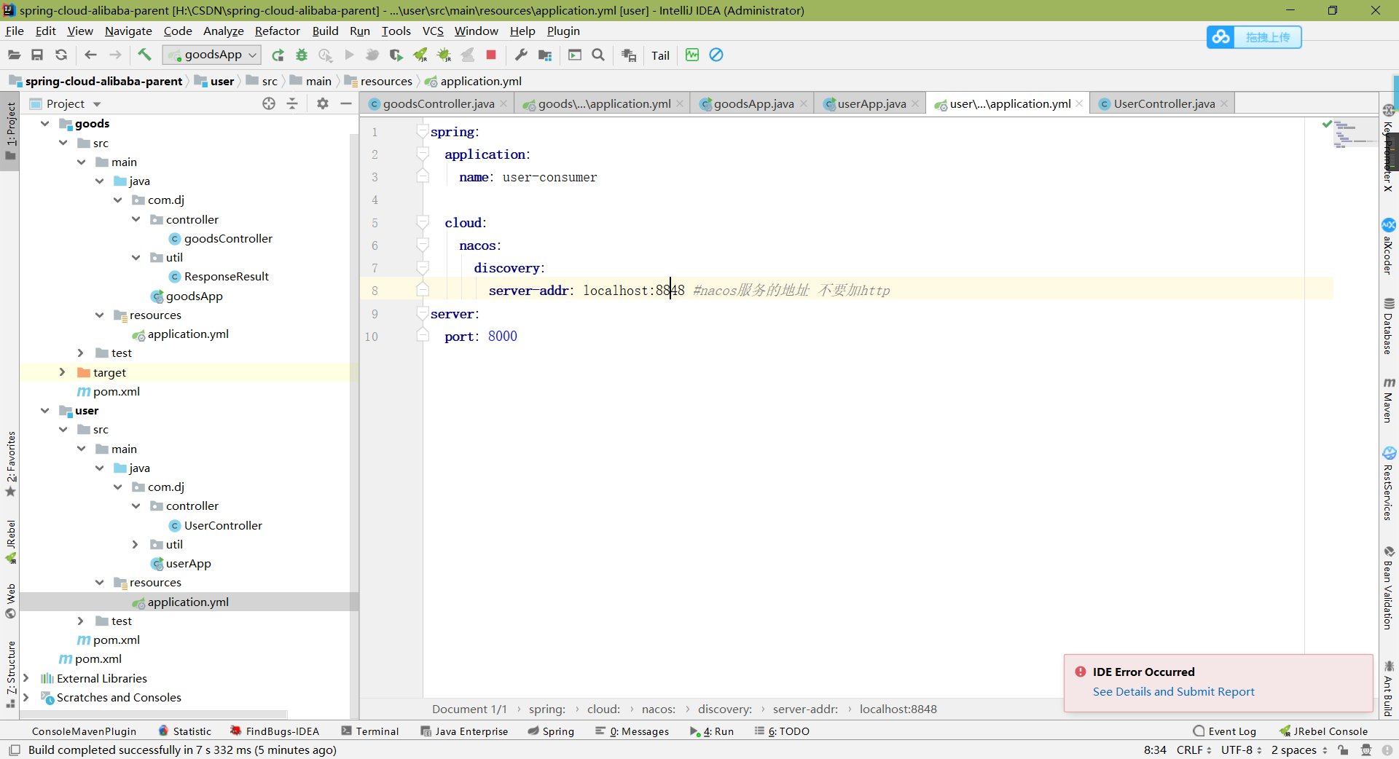Click the Search Everywhere magnifier icon

[598, 55]
